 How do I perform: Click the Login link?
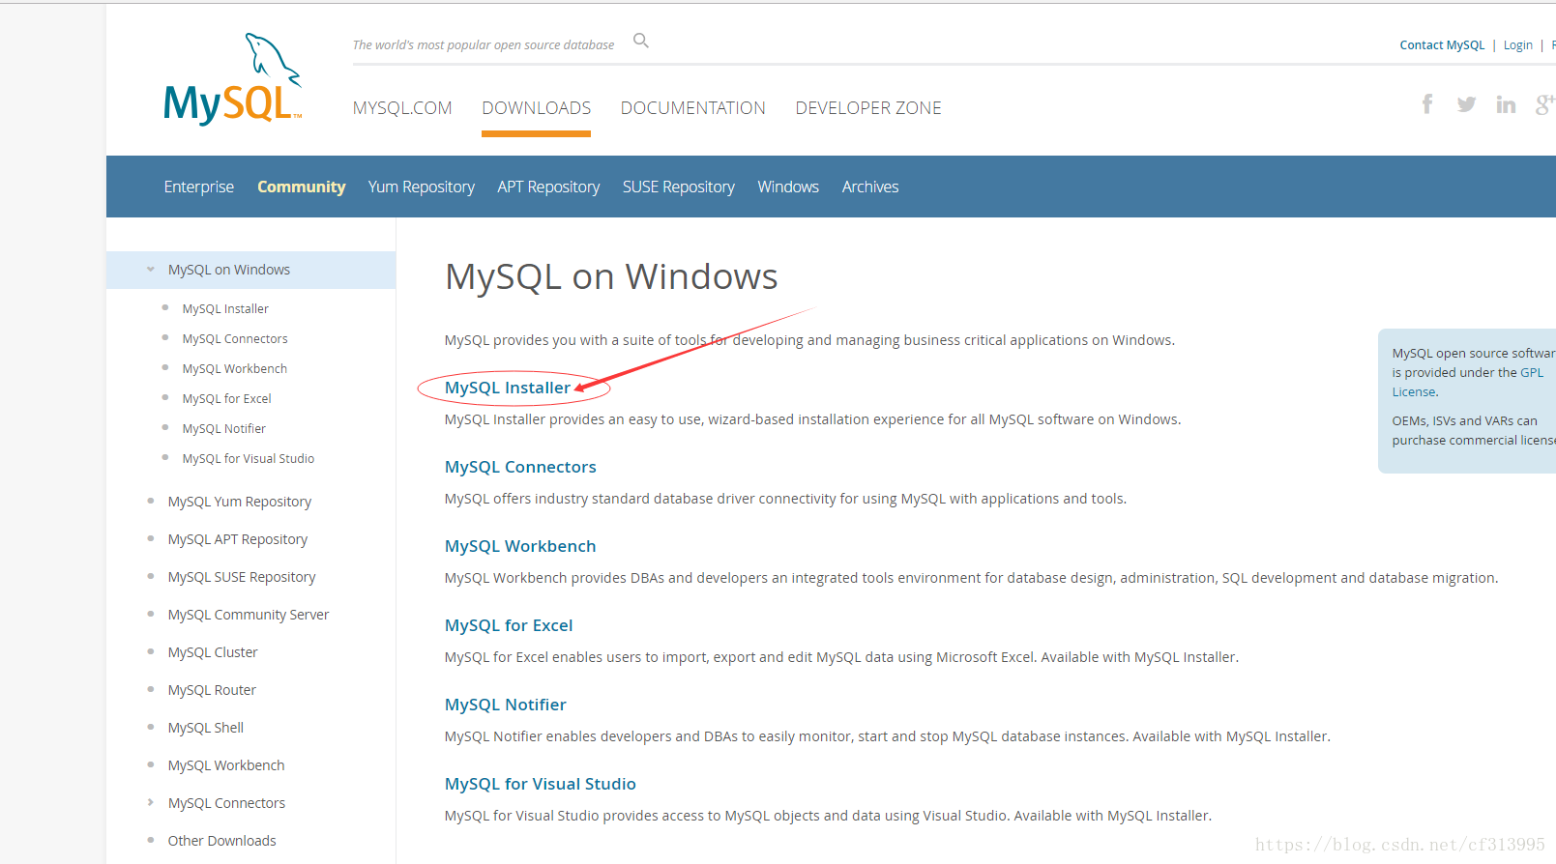(1518, 45)
